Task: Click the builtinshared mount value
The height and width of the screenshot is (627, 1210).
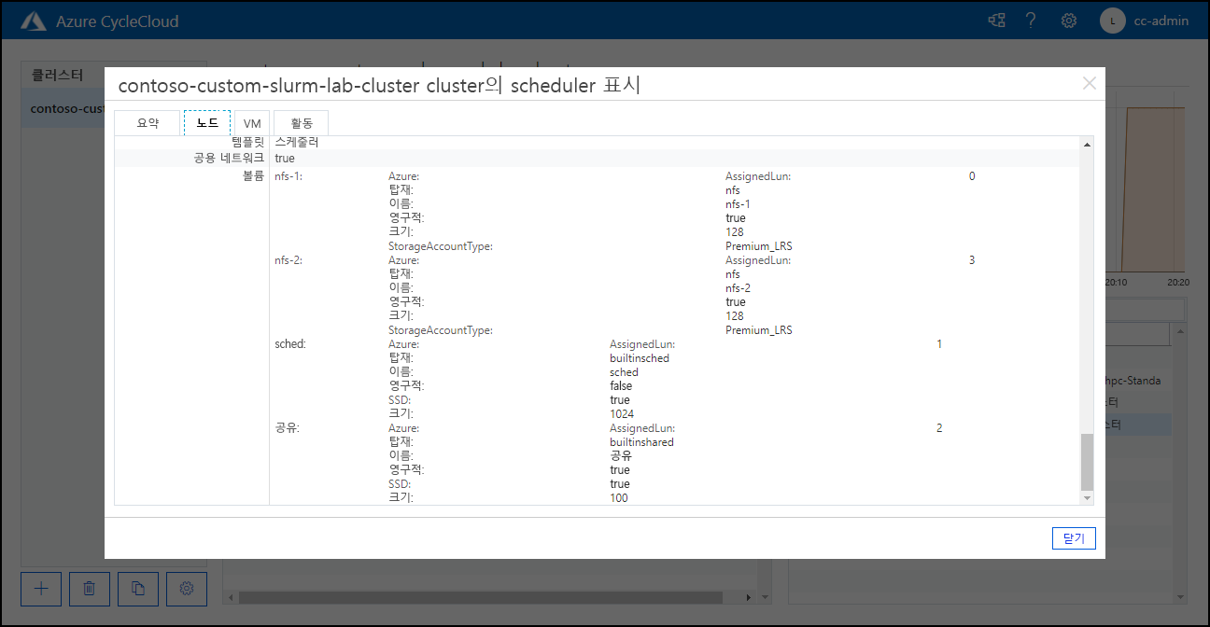Action: 642,442
